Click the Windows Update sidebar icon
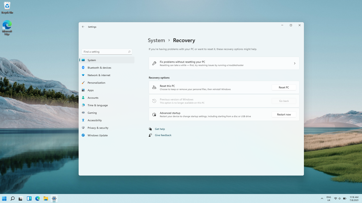Image resolution: width=362 pixels, height=203 pixels. pos(84,135)
